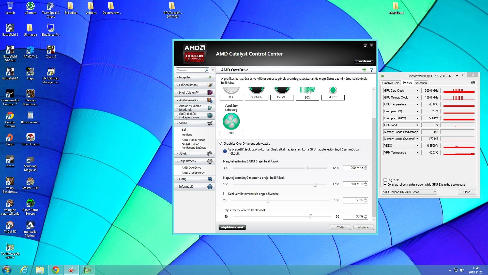Click the Chrome icon on the taskbar

(x=56, y=270)
